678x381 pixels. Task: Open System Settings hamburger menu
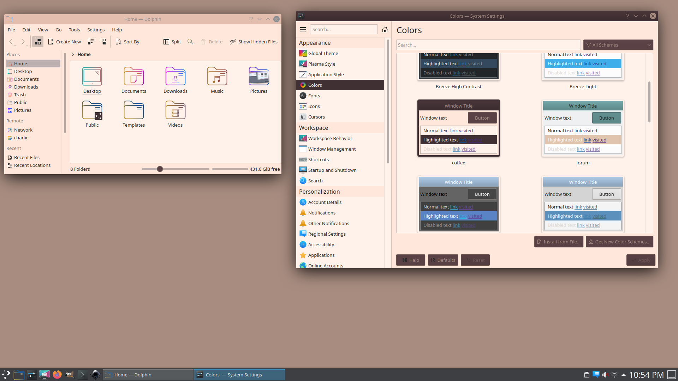[303, 29]
